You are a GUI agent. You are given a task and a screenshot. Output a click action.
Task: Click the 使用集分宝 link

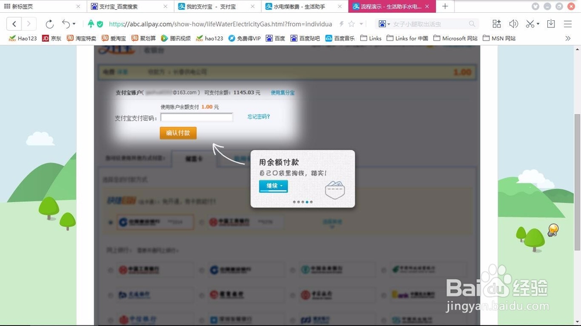click(283, 92)
